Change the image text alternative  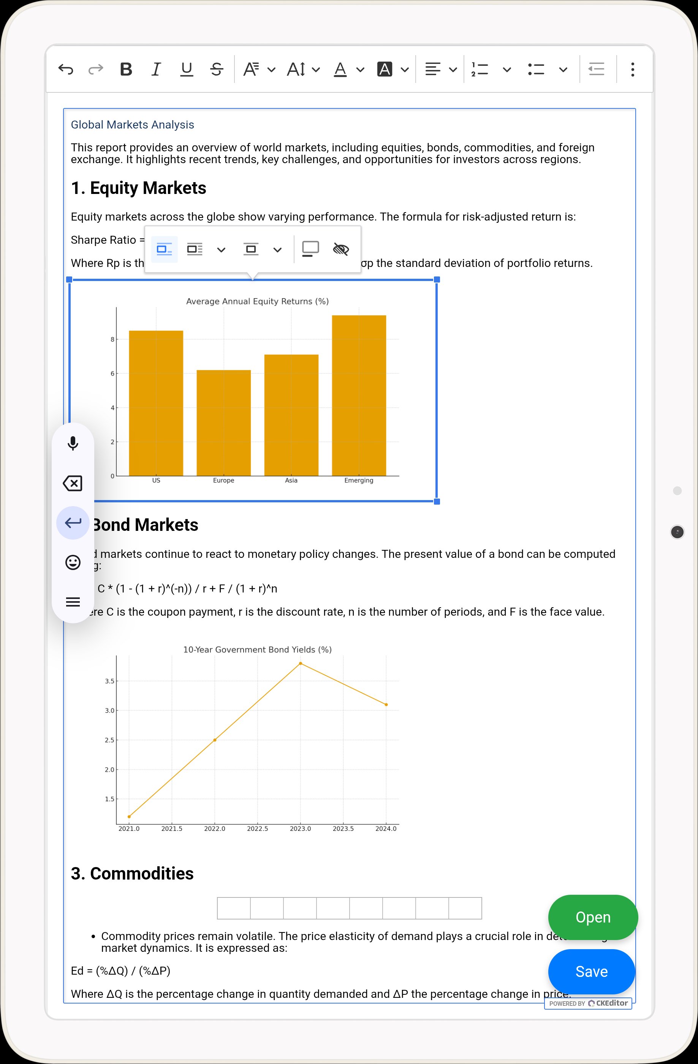pos(341,249)
